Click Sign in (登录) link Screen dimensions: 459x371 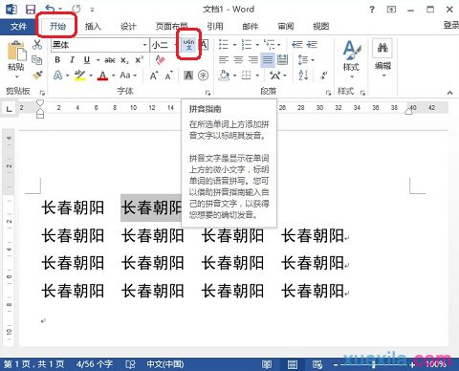[451, 25]
